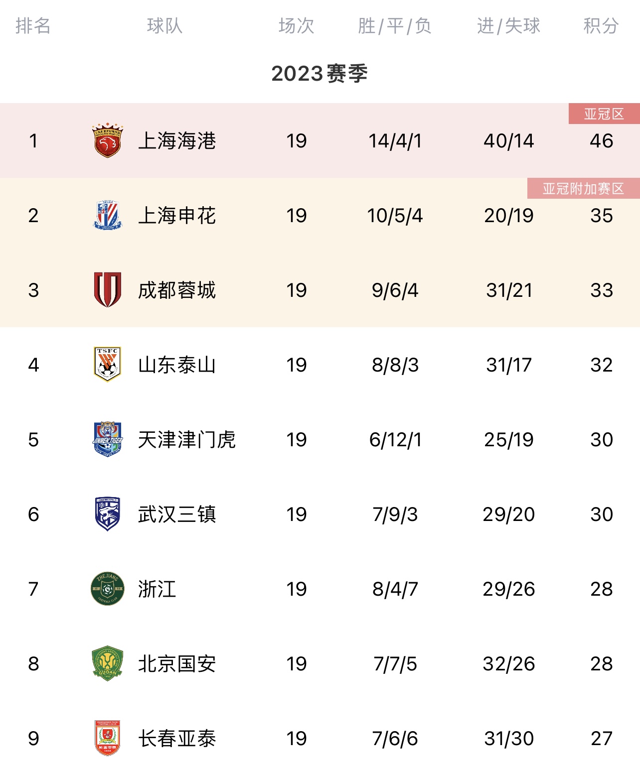Click the Changchun Yatai (长春亚泰) red crest
The image size is (640, 772).
click(108, 738)
